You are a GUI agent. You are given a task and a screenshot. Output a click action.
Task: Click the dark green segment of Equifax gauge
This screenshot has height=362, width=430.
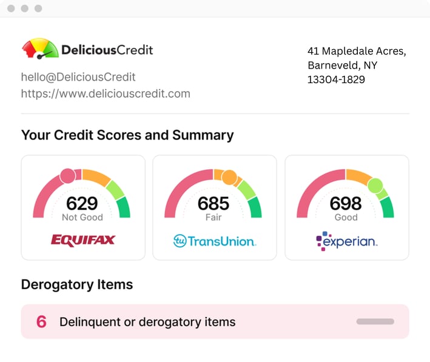(x=124, y=207)
